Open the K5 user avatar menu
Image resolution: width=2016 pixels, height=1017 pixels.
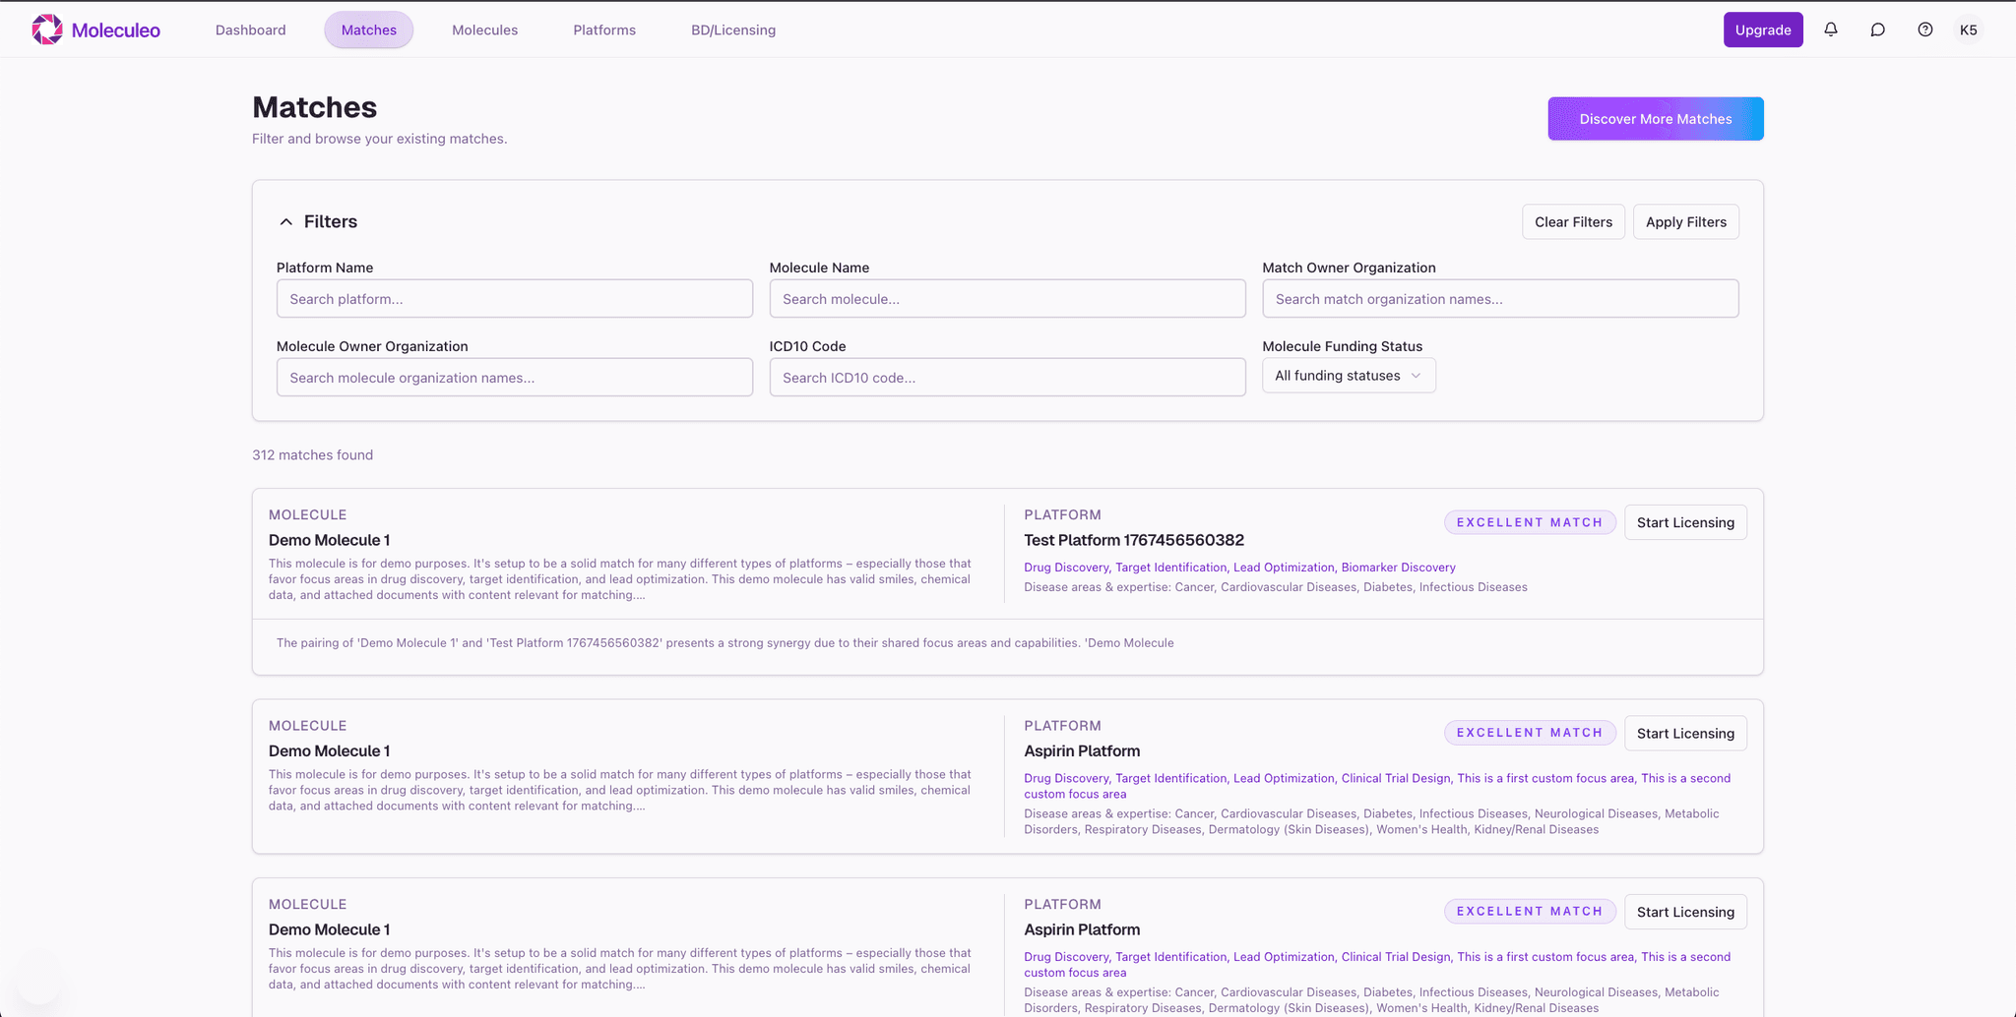pyautogui.click(x=1968, y=30)
